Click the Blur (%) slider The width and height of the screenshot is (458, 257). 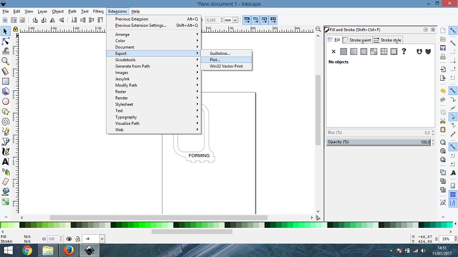(x=378, y=133)
